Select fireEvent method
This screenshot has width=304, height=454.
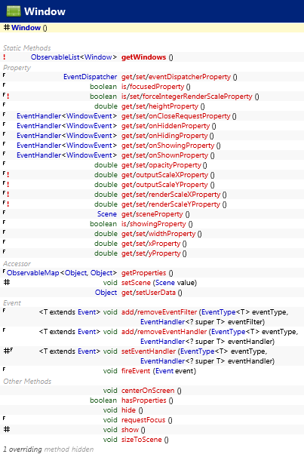[136, 371]
